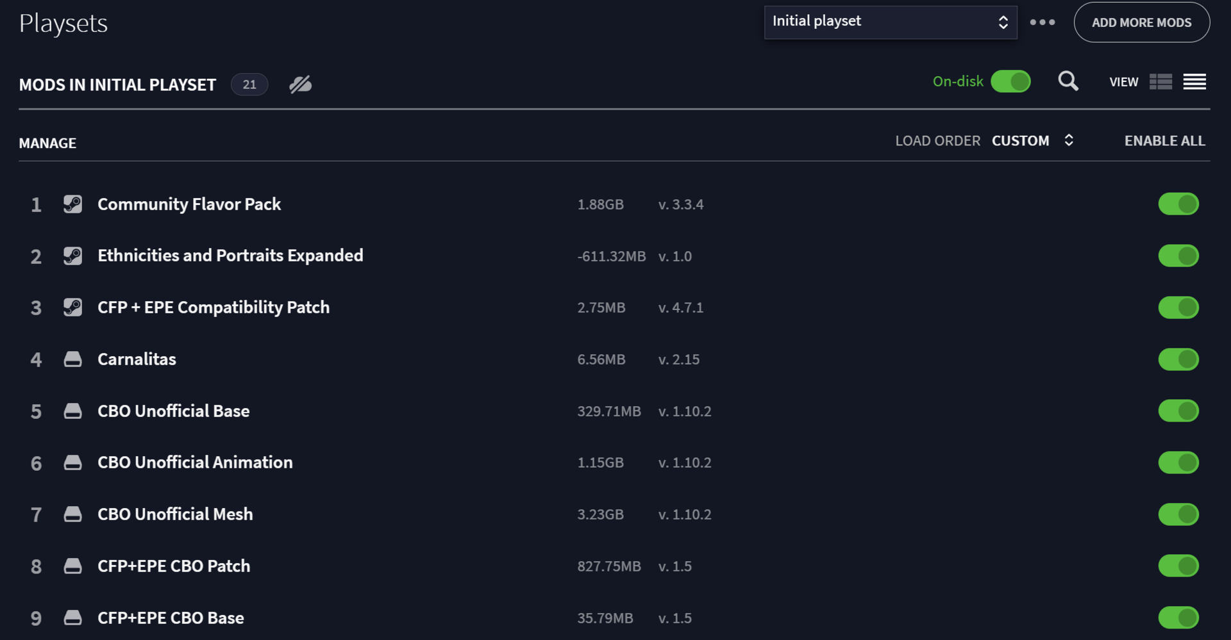
Task: Click the Steam icon beside Ethnicities and Portraits Expanded
Action: (72, 256)
